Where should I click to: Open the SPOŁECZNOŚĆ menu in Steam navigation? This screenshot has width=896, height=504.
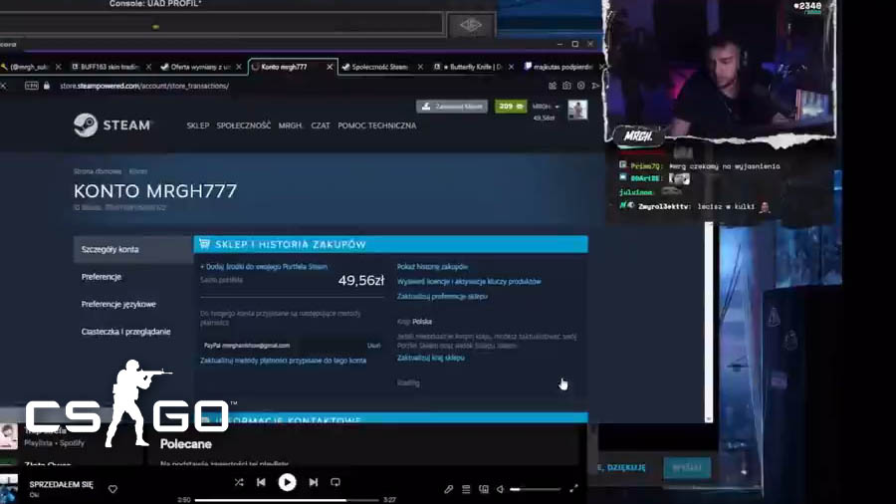244,126
